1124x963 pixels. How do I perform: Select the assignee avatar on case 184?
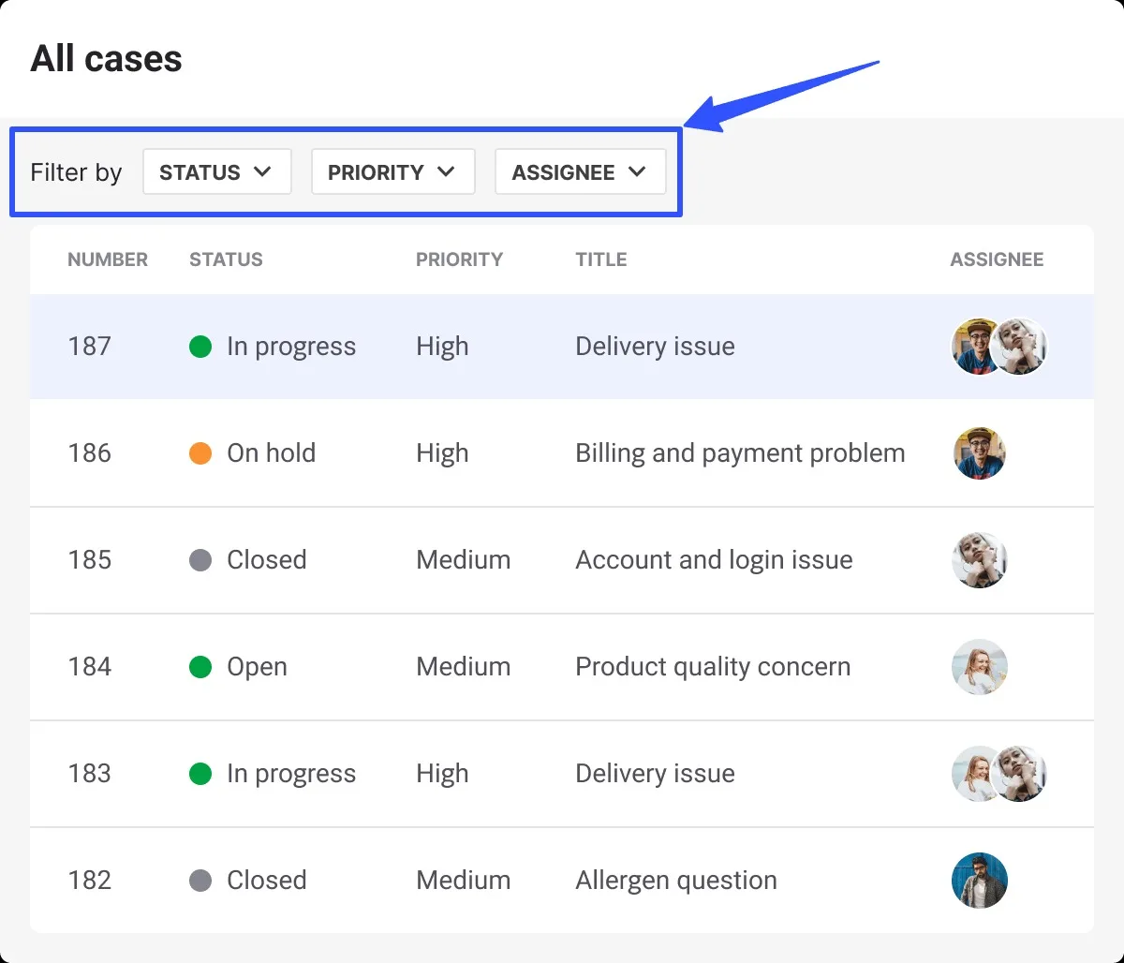979,667
